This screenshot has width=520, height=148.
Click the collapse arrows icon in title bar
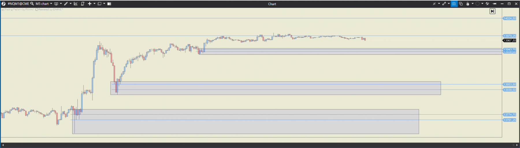point(434,4)
